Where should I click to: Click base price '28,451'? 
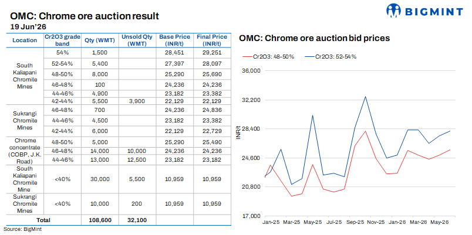coord(174,52)
